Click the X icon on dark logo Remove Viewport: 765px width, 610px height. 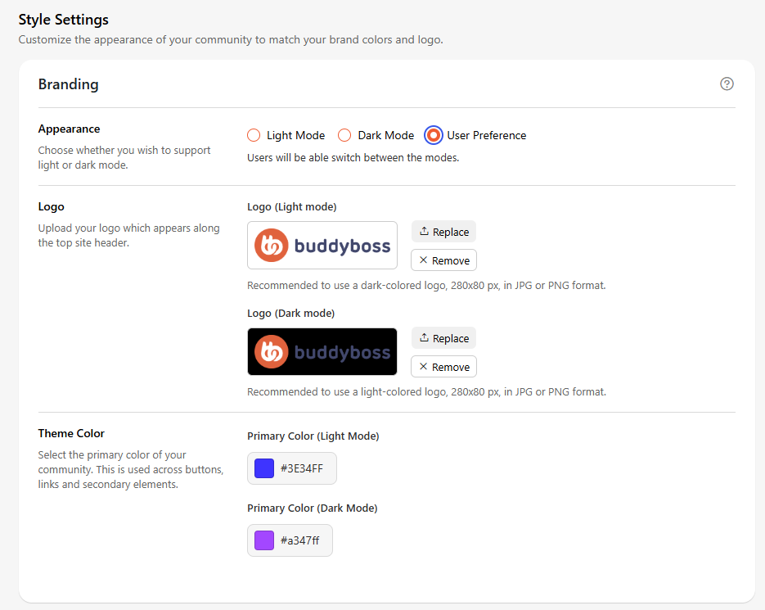[424, 366]
